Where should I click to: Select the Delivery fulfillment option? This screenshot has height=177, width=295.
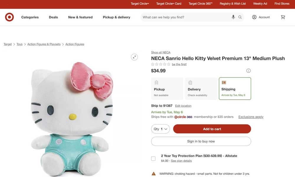click(201, 88)
